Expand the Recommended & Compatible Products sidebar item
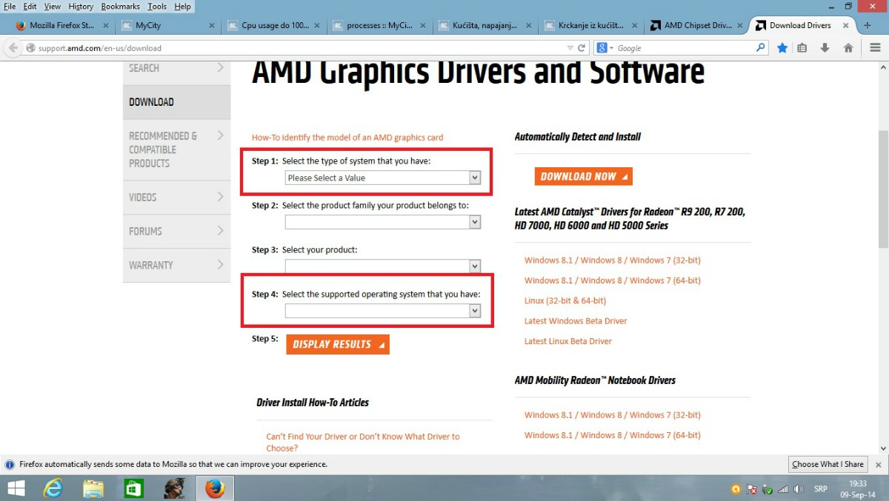The width and height of the screenshot is (889, 501). click(176, 149)
